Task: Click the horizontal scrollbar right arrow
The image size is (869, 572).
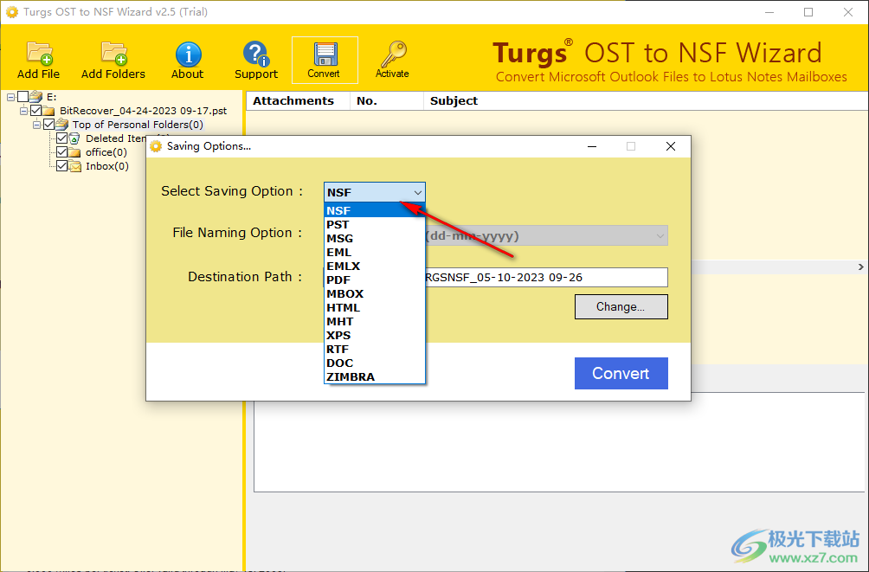Action: pos(860,267)
